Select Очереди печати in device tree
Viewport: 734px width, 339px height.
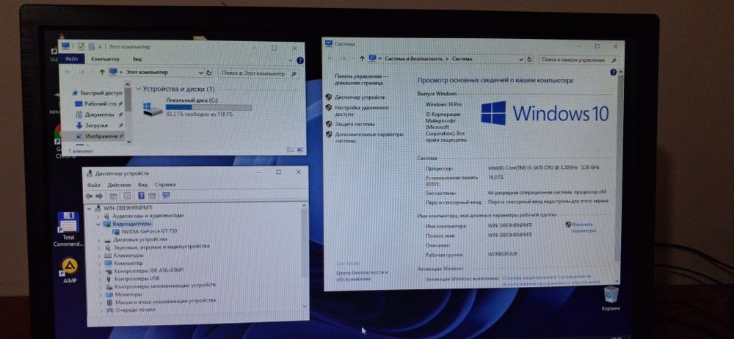tap(130, 310)
